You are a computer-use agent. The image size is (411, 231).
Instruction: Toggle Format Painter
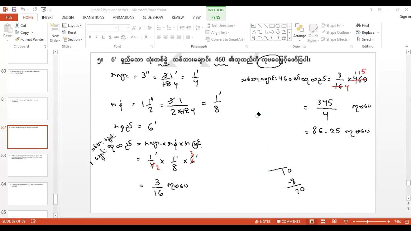pyautogui.click(x=30, y=39)
